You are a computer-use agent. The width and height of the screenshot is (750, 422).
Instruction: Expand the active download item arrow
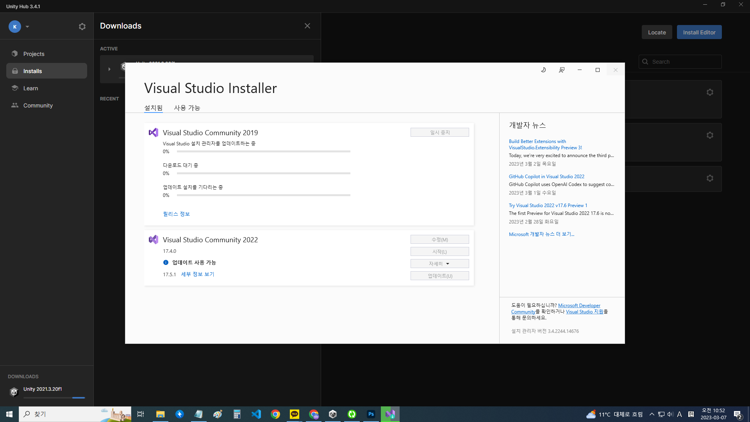click(x=109, y=69)
